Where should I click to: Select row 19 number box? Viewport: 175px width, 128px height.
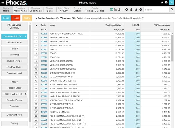click(36, 104)
